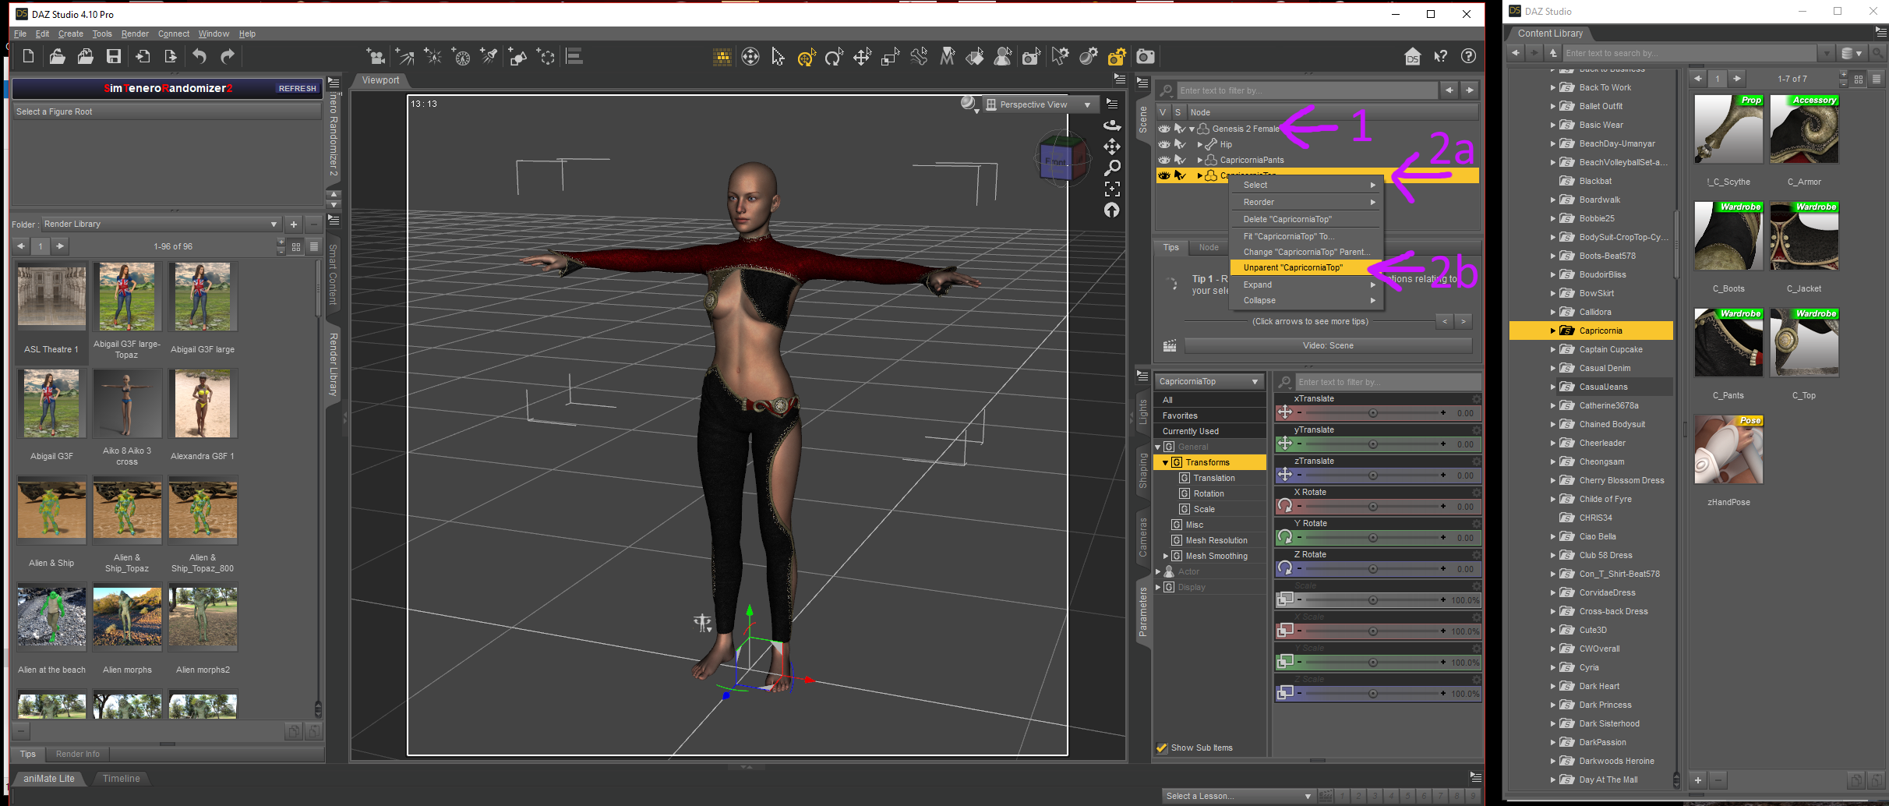Screen dimensions: 1889x806
Task: Expand the CapricorniaPants node
Action: pos(1199,161)
